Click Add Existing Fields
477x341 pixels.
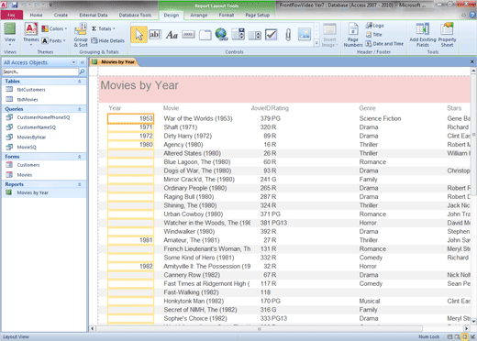point(423,35)
